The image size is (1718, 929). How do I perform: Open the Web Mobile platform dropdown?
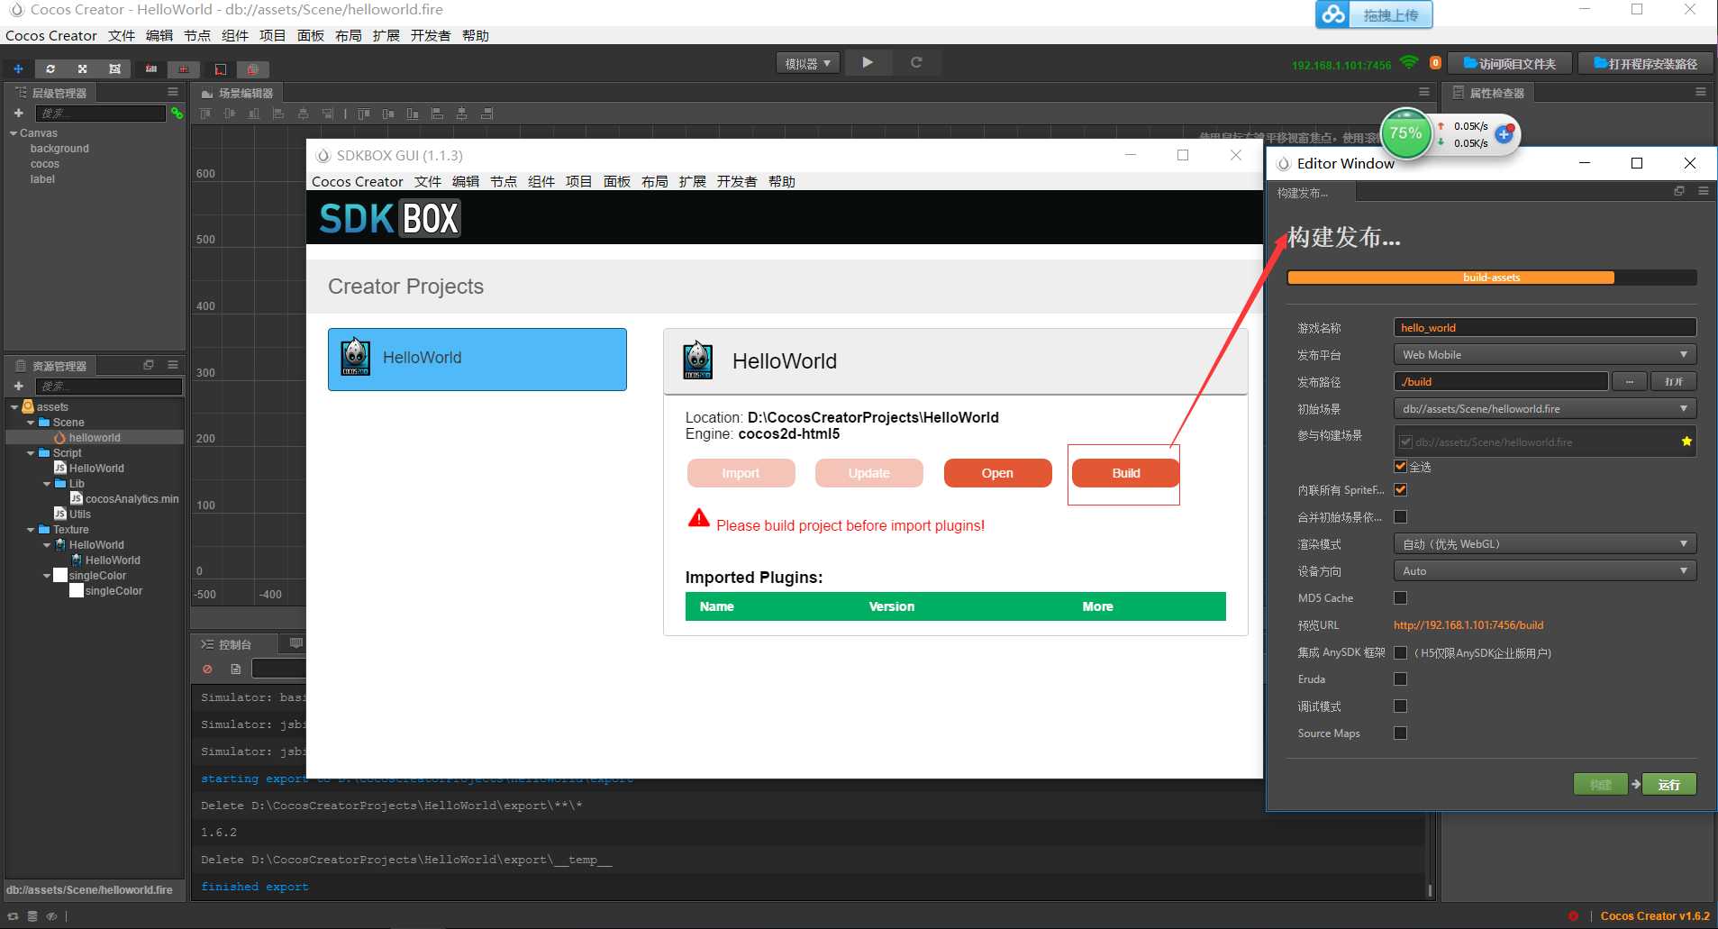[x=1544, y=354]
